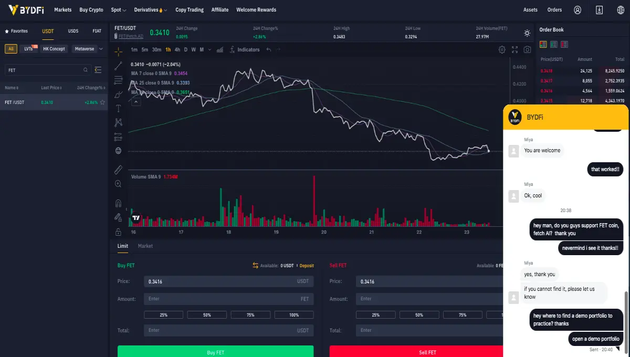The width and height of the screenshot is (630, 357).
Task: Sort pairs by 24H Change%
Action: (x=91, y=88)
